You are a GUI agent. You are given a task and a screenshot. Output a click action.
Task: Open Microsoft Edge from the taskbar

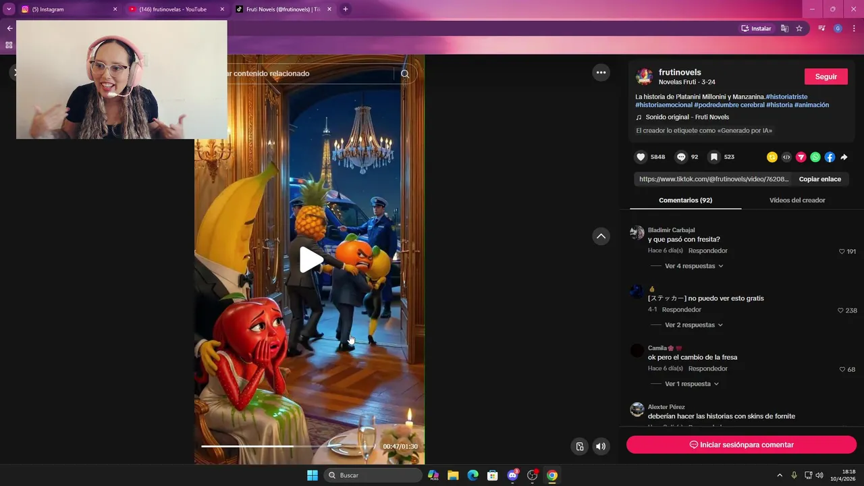pos(473,475)
